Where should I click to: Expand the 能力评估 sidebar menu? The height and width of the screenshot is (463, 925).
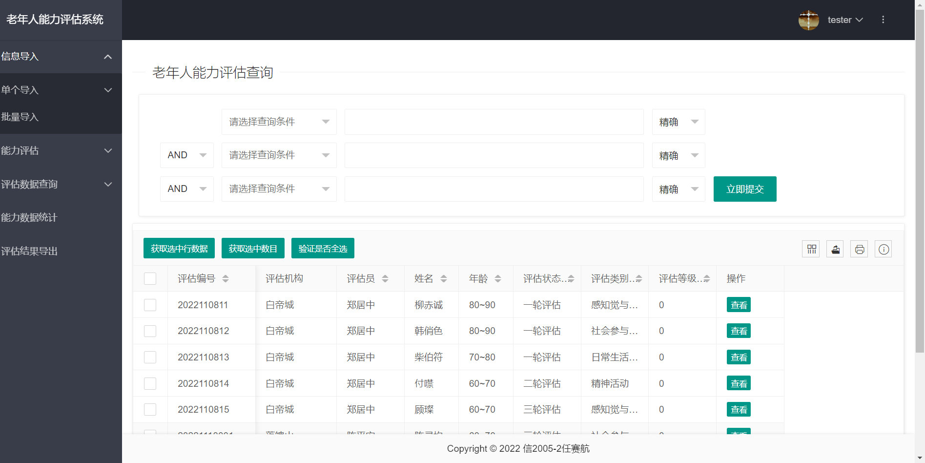point(61,150)
